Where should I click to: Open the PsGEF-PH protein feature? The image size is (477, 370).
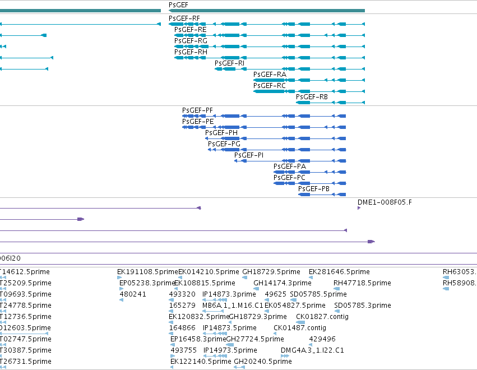276,138
